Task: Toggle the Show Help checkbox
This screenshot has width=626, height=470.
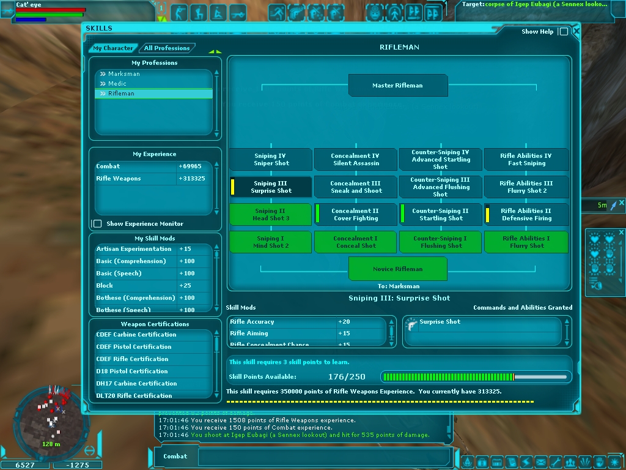Action: tap(563, 32)
